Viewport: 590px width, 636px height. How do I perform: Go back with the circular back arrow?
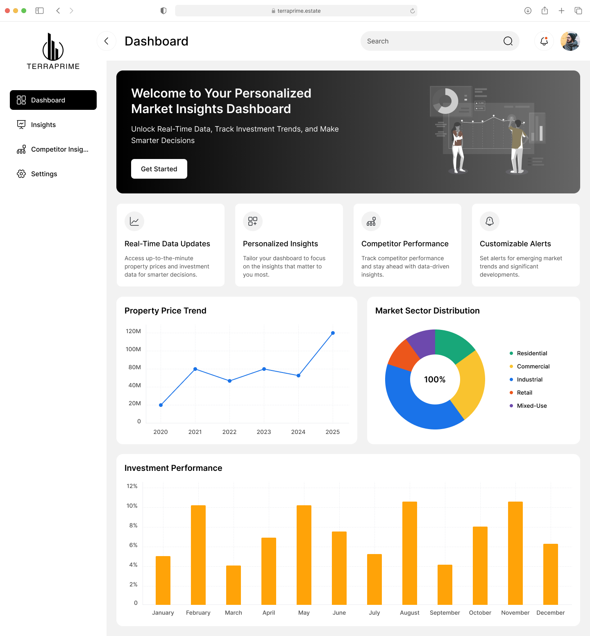tap(107, 41)
